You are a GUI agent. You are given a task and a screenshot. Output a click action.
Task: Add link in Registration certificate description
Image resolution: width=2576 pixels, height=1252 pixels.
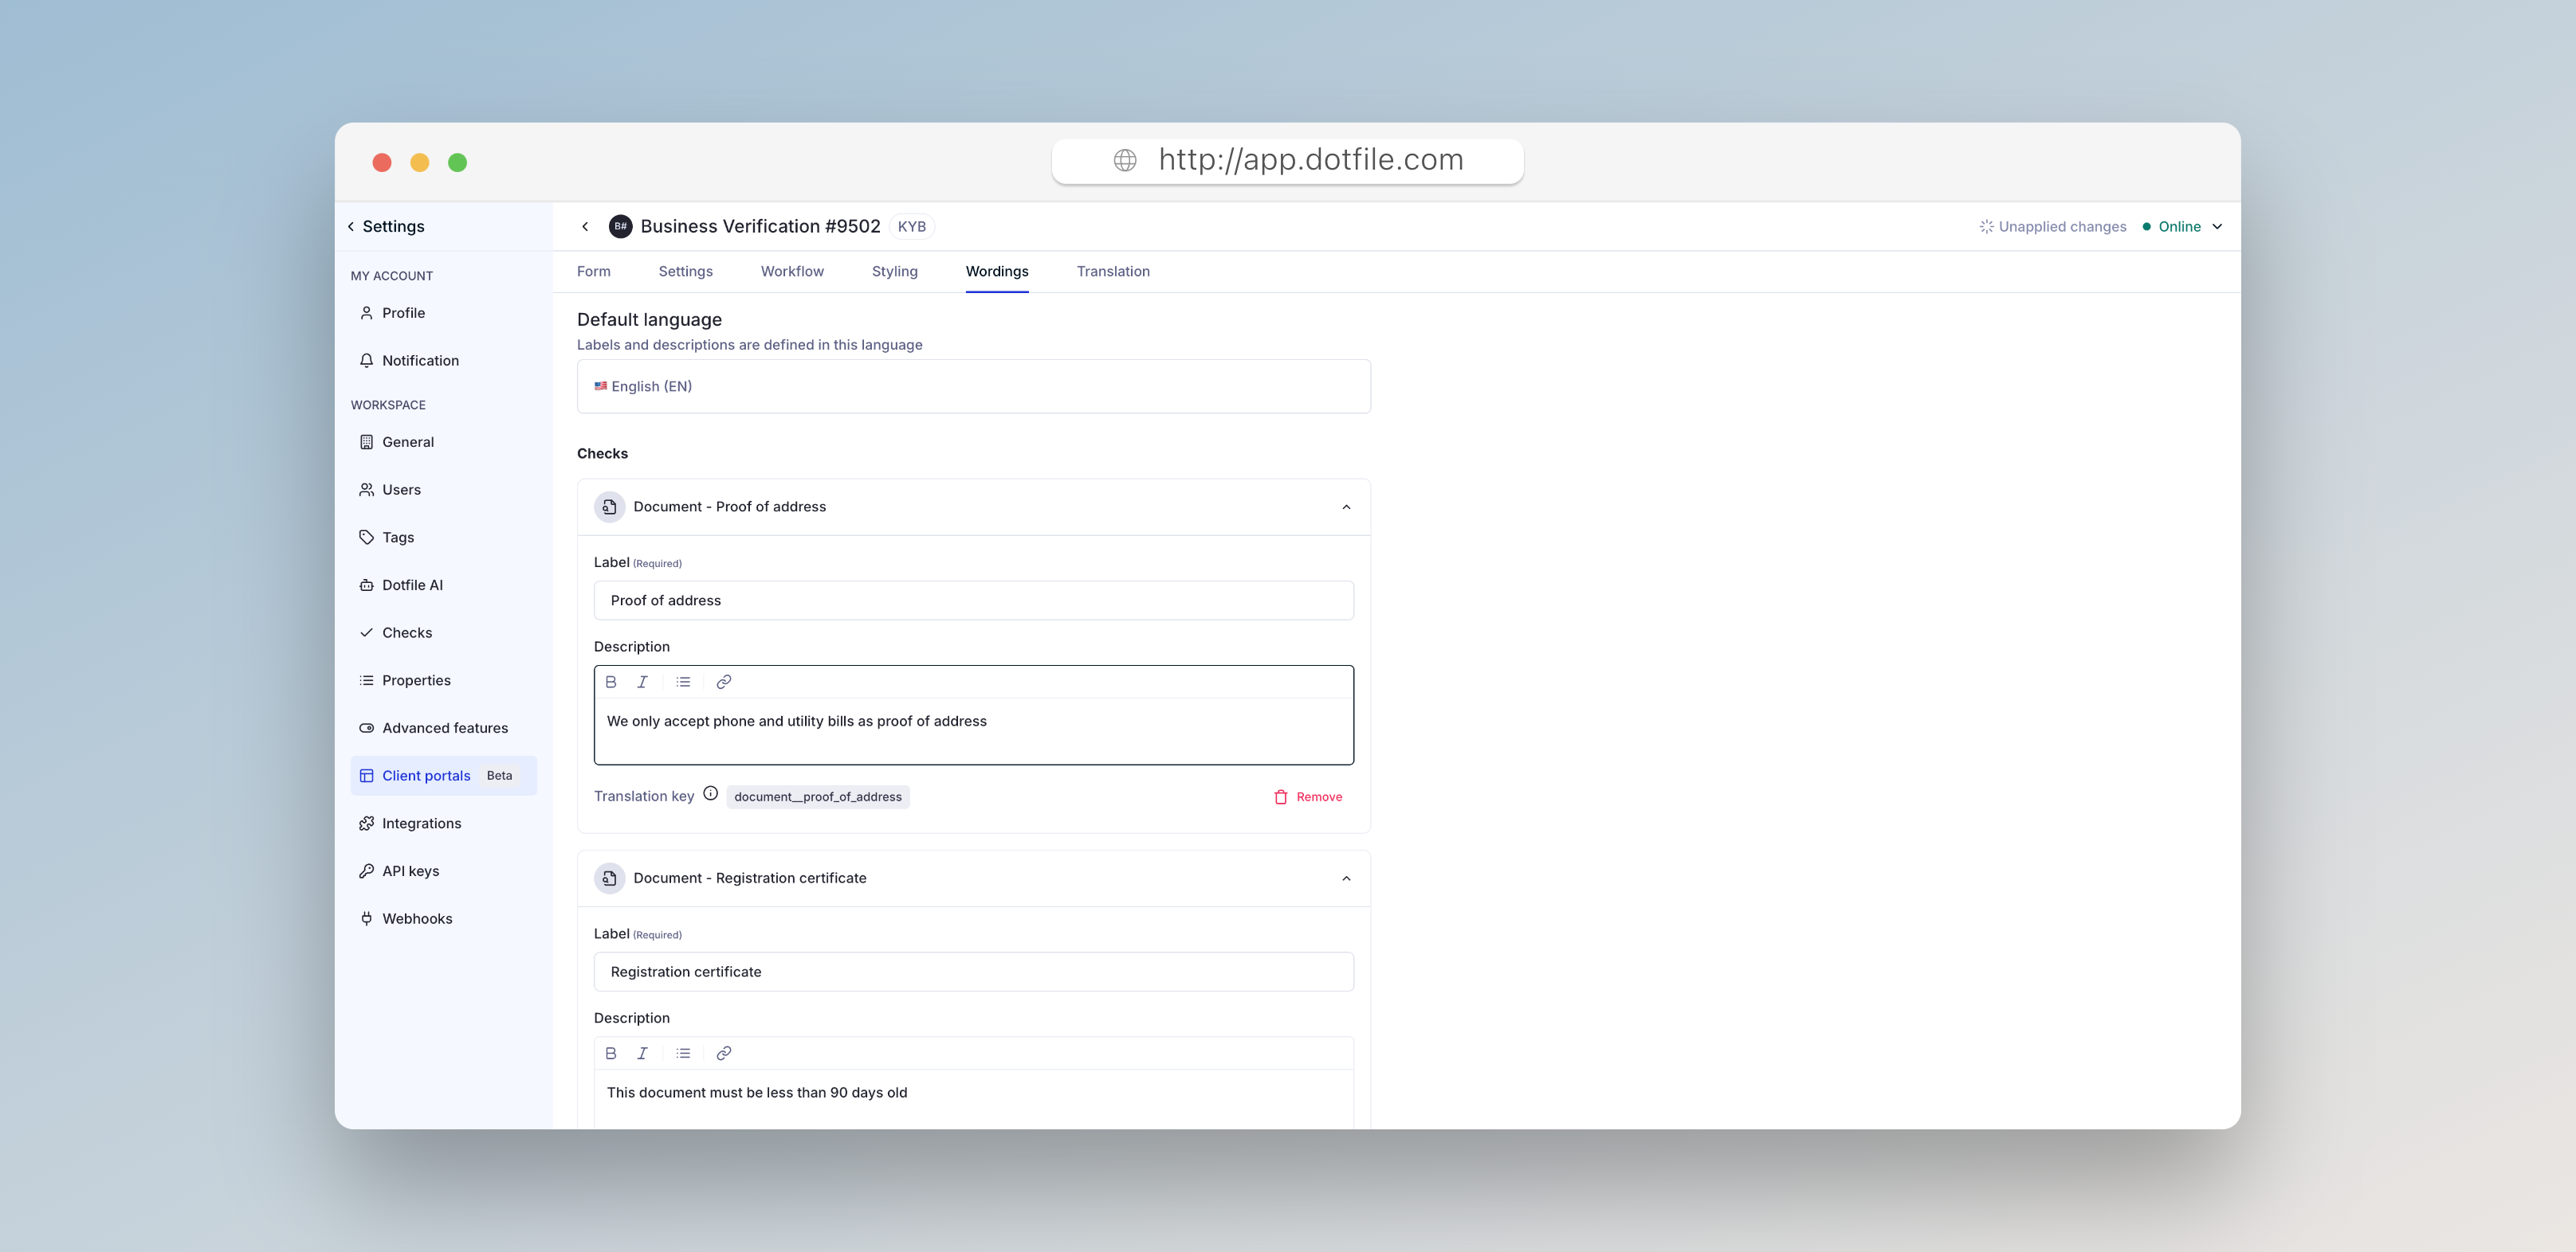click(x=724, y=1053)
